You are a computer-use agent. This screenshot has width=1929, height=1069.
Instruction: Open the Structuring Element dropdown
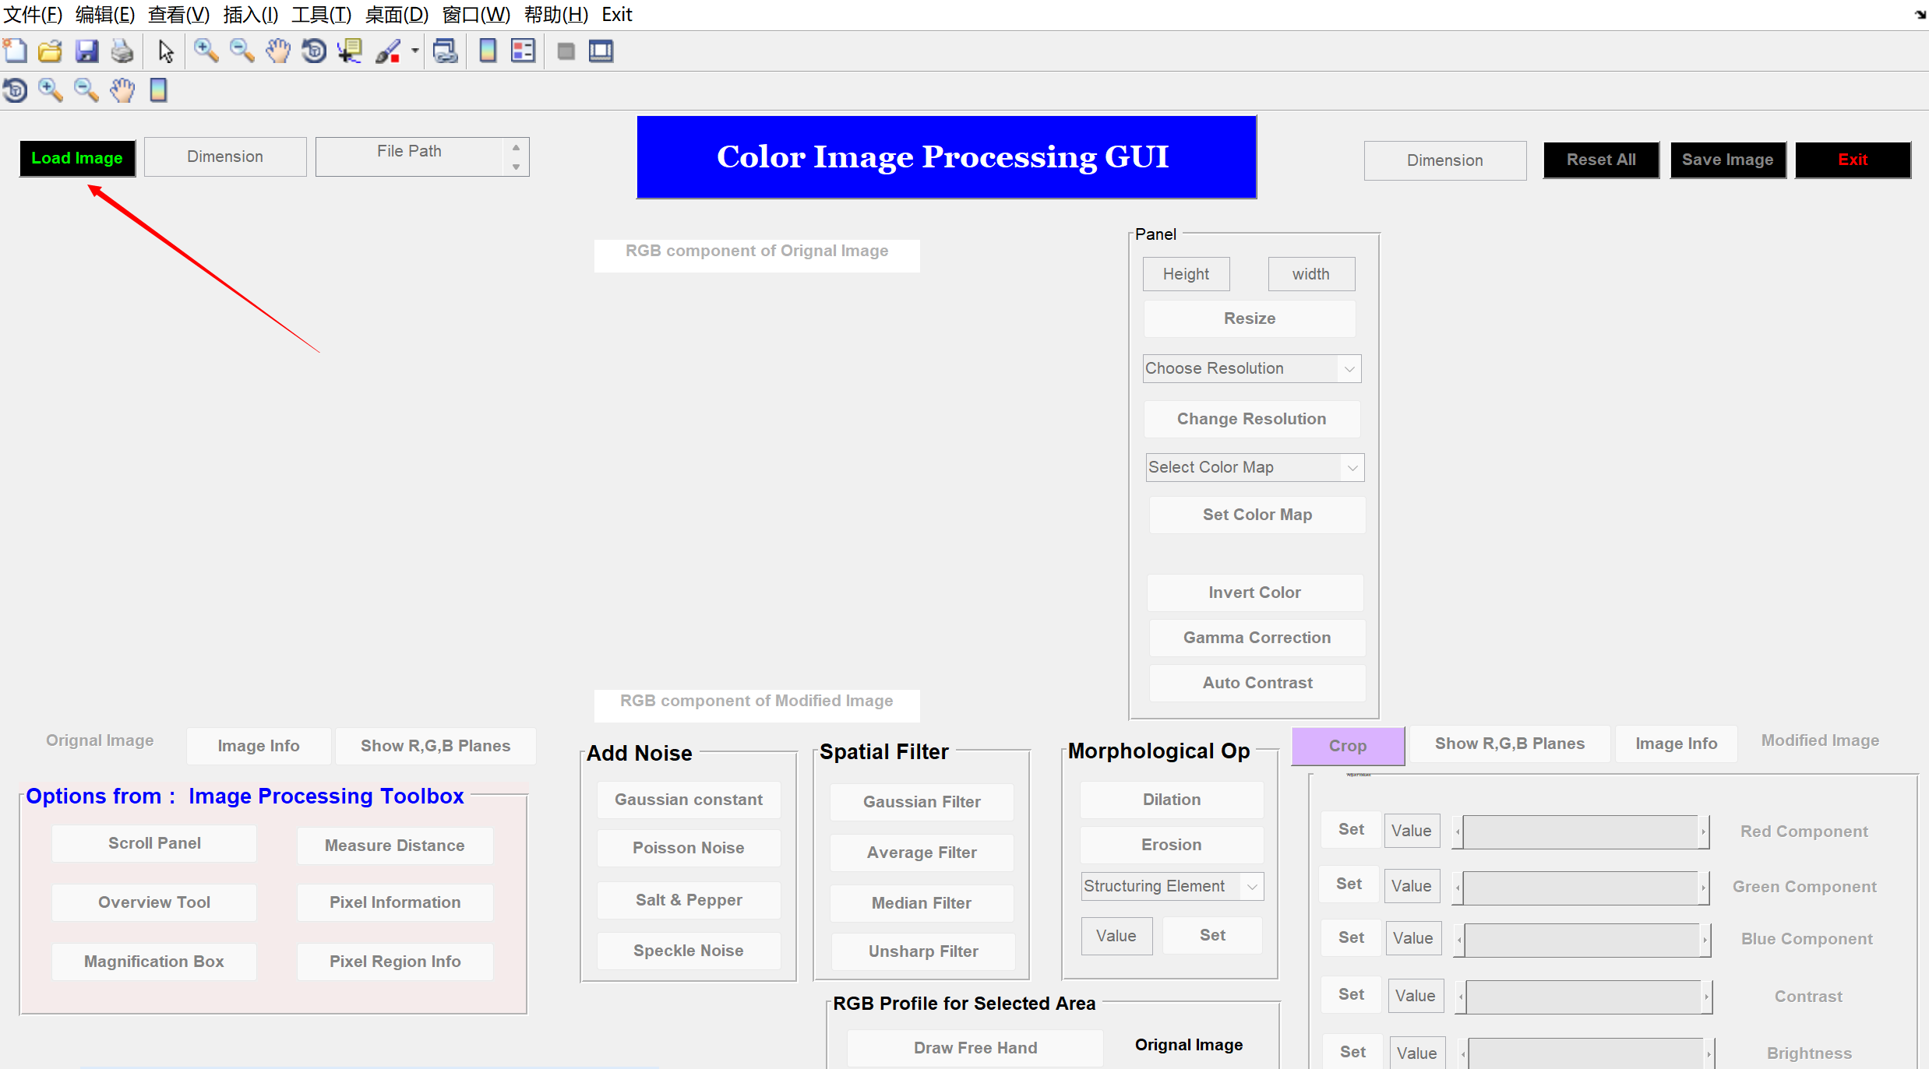tap(1172, 886)
